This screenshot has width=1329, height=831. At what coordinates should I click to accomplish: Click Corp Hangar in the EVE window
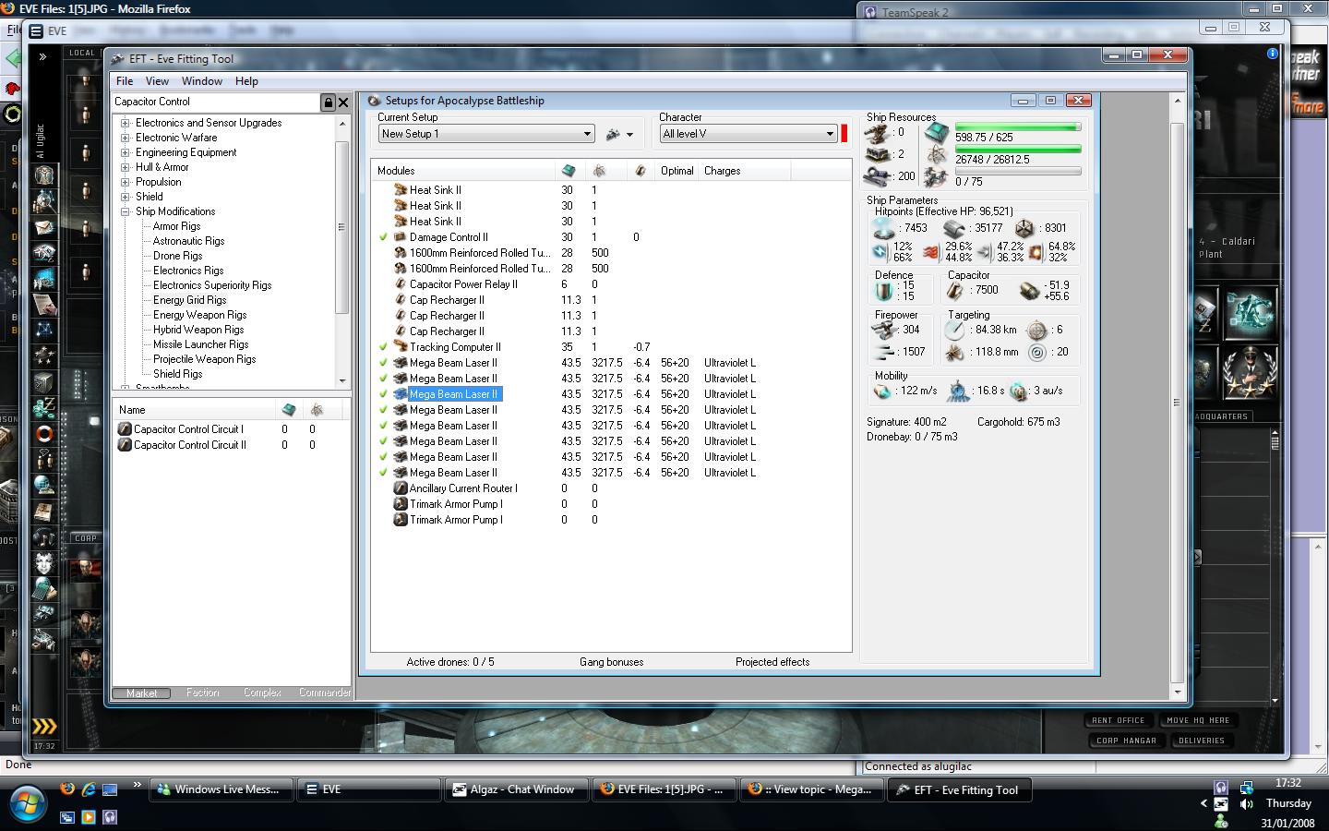click(1126, 741)
